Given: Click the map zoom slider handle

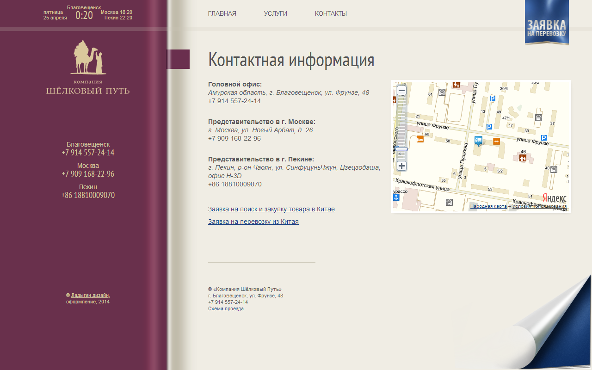Looking at the screenshot, I should pos(401,149).
